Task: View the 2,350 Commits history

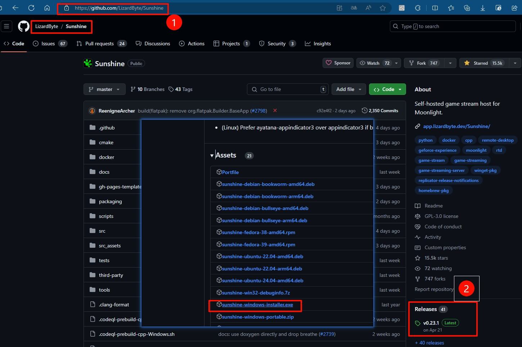Action: (x=380, y=111)
